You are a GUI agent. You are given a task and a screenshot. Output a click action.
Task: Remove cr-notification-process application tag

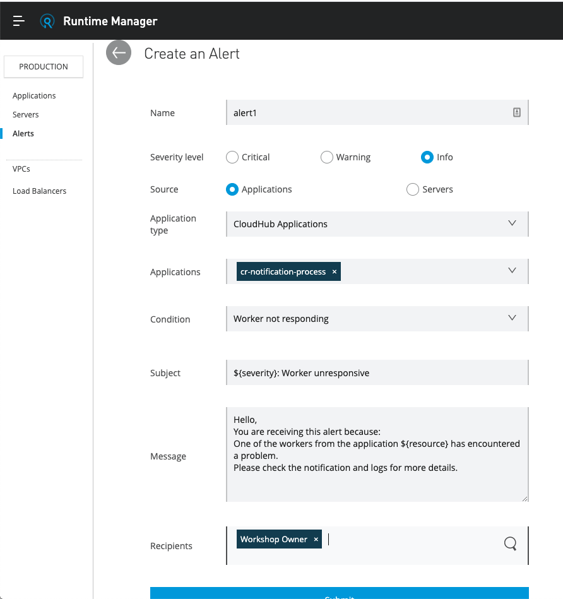[335, 272]
